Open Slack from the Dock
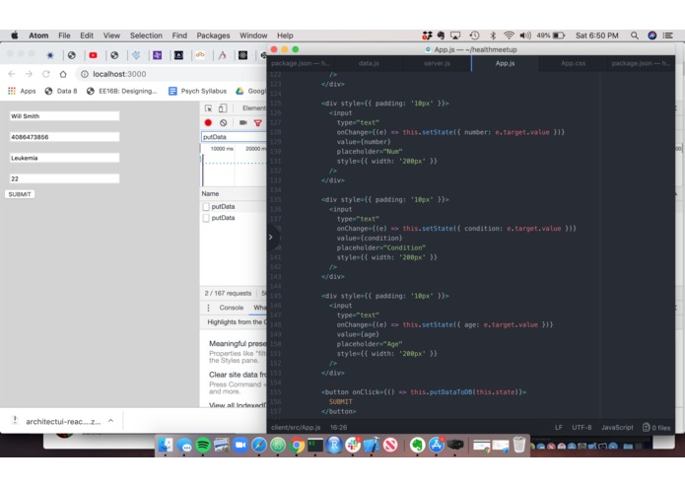The image size is (685, 487). 353,445
